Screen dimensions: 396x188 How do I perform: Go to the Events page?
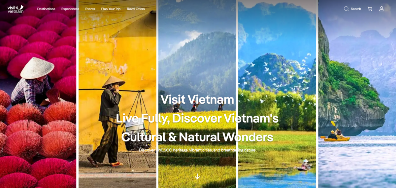(90, 9)
